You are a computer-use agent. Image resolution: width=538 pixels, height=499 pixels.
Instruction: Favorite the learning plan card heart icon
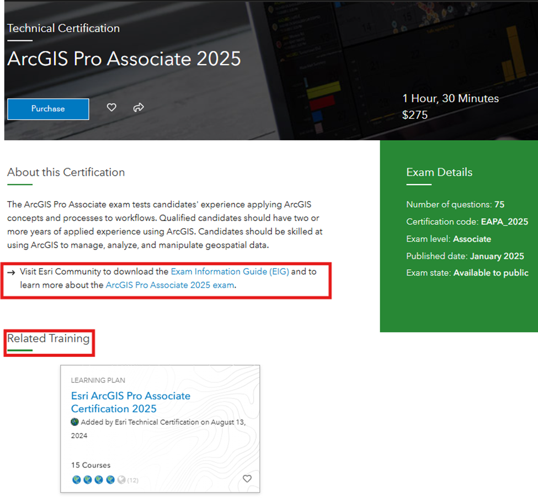(x=247, y=479)
